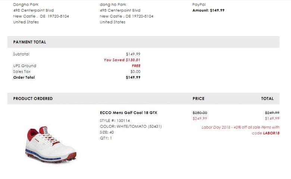Click the PayPal Amount: $149.99 line
Image resolution: width=291 pixels, height=179 pixels.
click(x=209, y=10)
